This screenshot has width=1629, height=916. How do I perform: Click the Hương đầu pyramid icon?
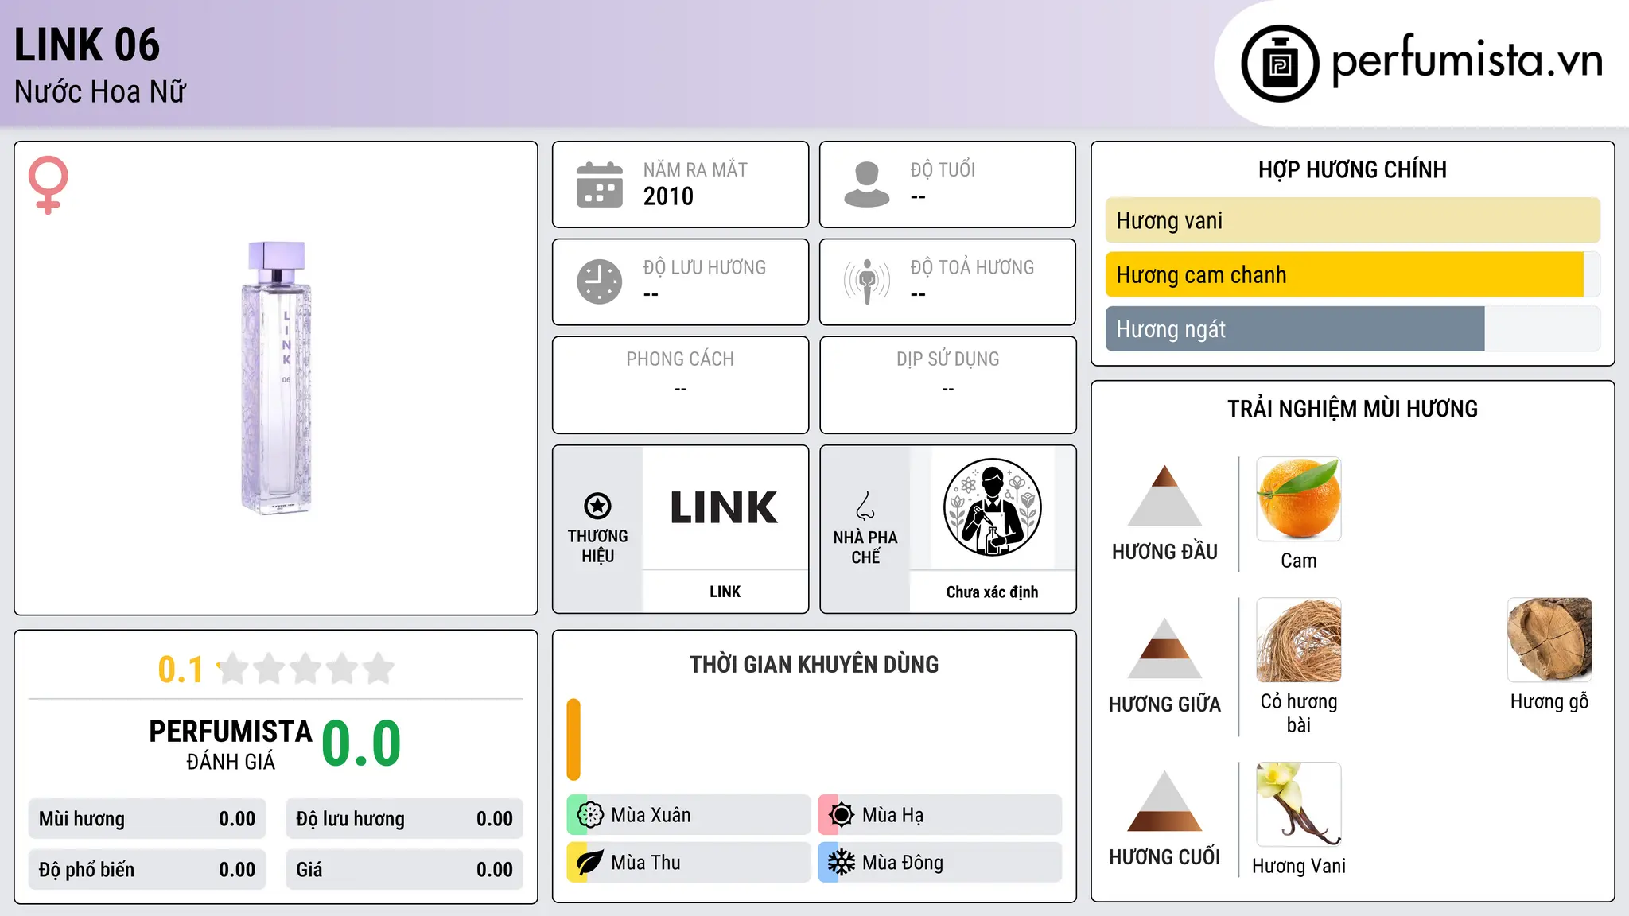click(x=1164, y=495)
